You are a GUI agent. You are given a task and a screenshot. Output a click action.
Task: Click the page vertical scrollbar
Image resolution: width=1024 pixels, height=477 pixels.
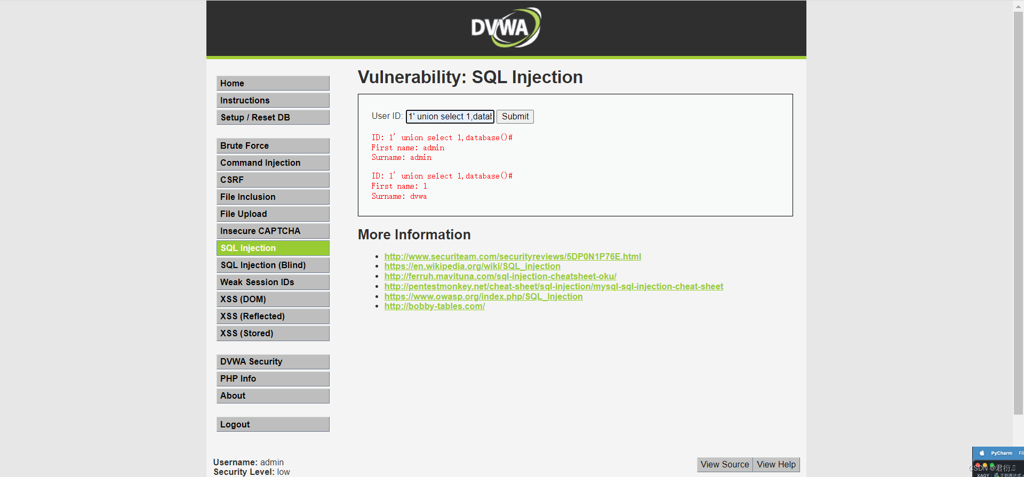(x=1018, y=213)
